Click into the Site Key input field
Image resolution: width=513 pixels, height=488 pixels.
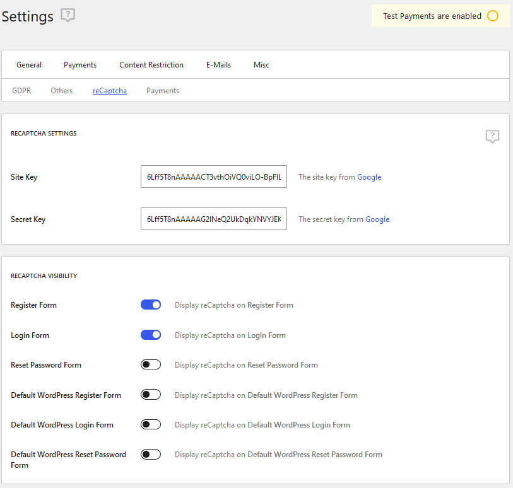click(213, 177)
